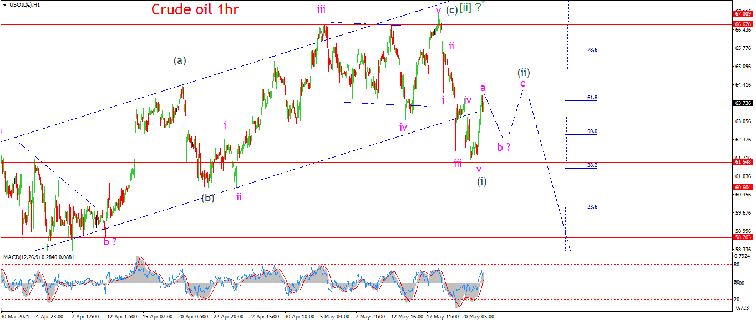Select the 61.548 red price tag
The width and height of the screenshot is (756, 324).
coord(743,162)
